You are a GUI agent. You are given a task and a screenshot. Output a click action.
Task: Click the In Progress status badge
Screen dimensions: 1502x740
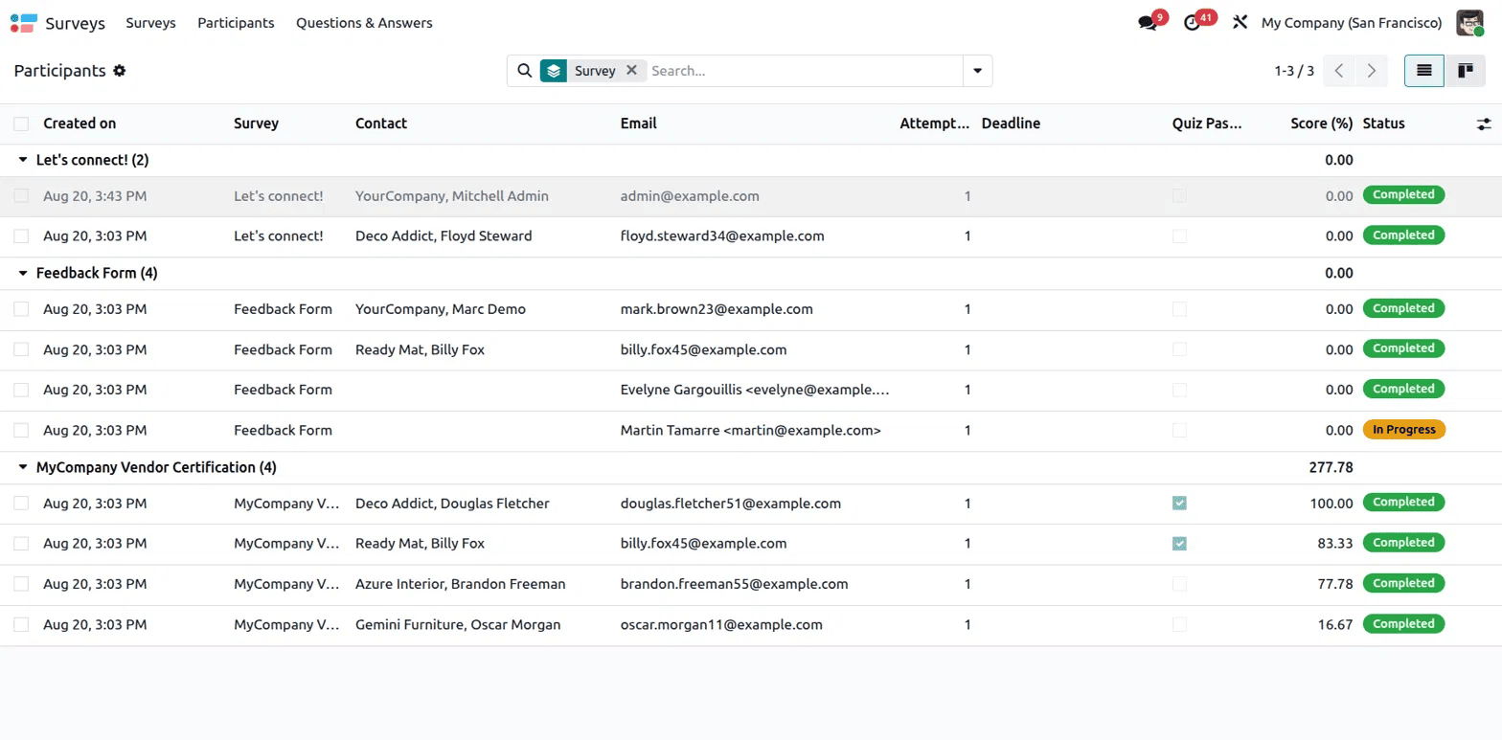tap(1403, 430)
